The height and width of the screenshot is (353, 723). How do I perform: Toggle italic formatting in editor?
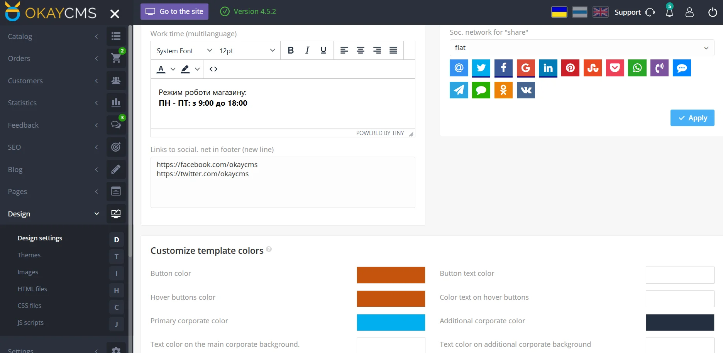pos(307,51)
